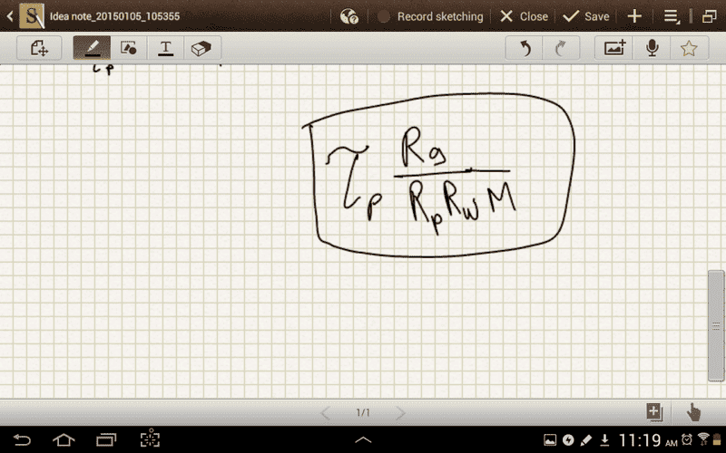Tap Android back button

point(22,439)
